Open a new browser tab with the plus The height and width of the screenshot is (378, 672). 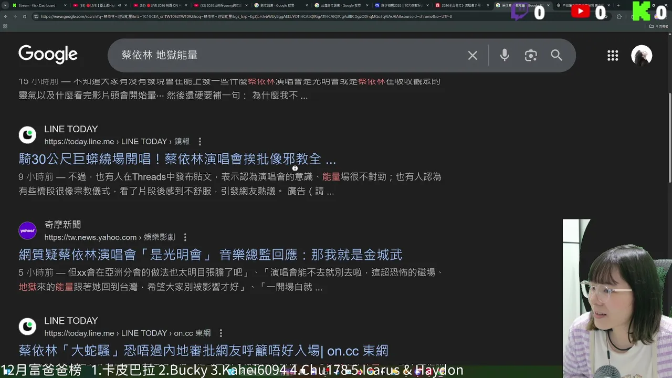click(x=618, y=5)
